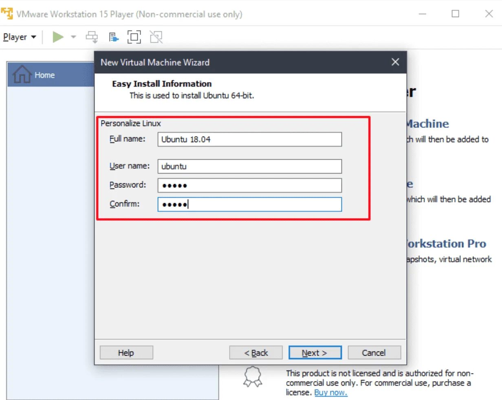The image size is (502, 400).
Task: Click the 'Personalize Linux' group label
Action: 131,123
